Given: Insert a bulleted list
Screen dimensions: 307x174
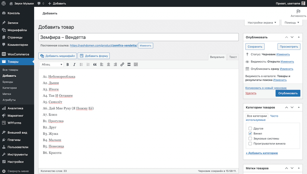Looking at the screenshot, I should coord(81,64).
